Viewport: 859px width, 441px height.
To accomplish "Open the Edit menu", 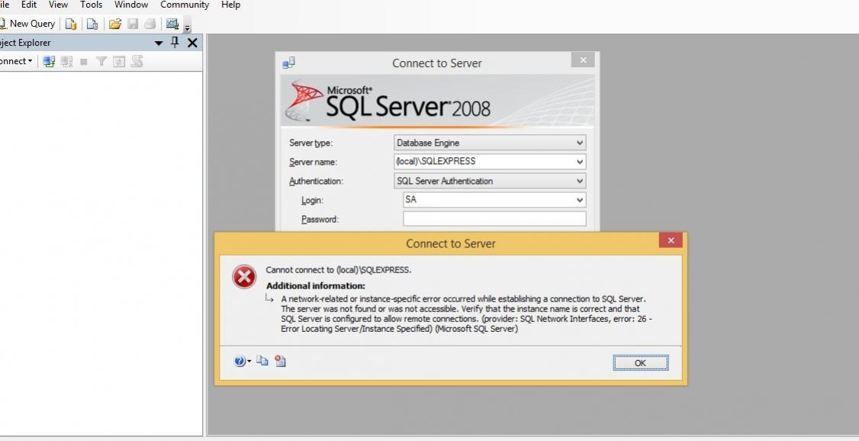I will 29,5.
